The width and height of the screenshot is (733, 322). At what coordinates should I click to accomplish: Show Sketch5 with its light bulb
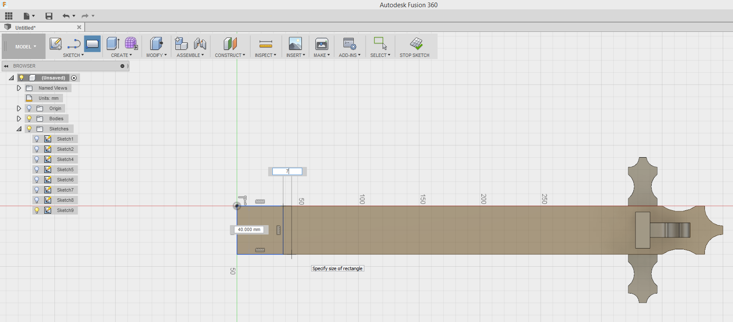(37, 169)
